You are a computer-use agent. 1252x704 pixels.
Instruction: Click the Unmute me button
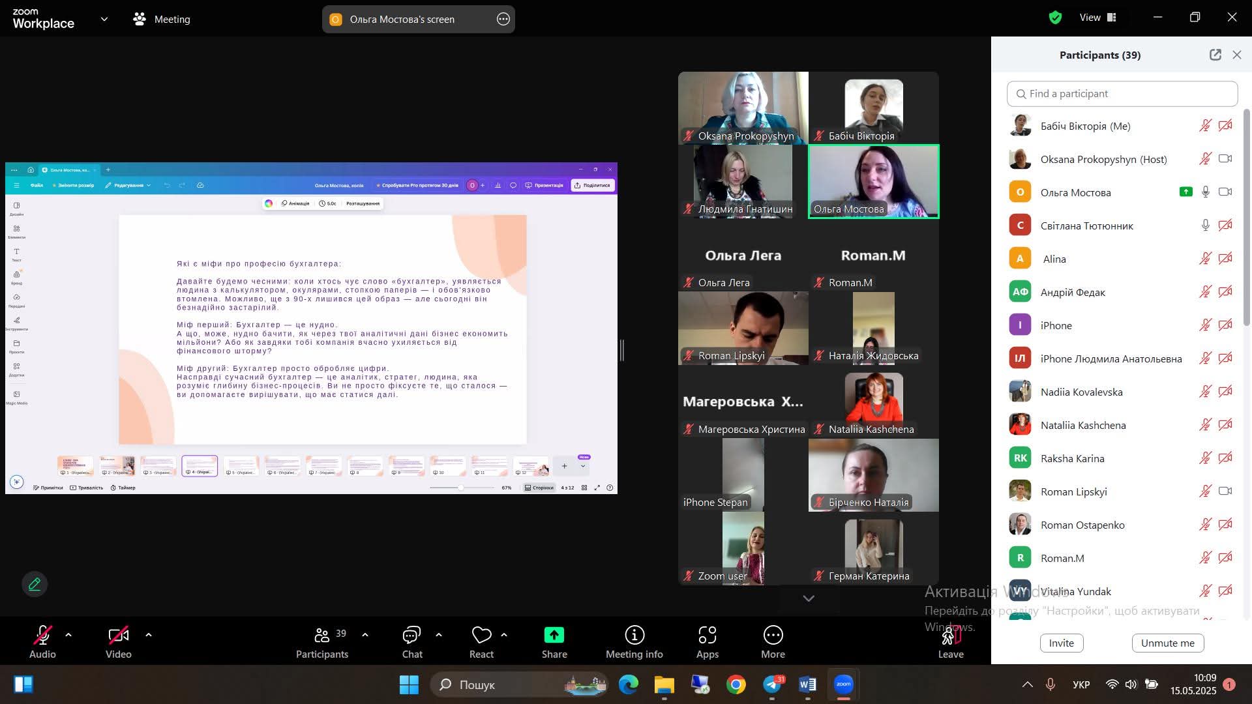[x=1167, y=643]
